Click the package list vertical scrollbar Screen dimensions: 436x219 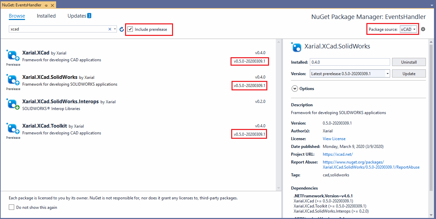point(279,115)
